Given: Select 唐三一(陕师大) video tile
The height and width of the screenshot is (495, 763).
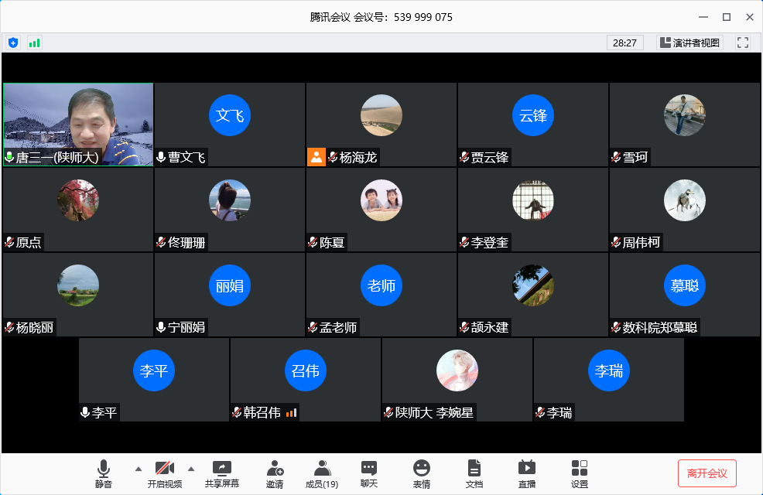Looking at the screenshot, I should [x=78, y=125].
